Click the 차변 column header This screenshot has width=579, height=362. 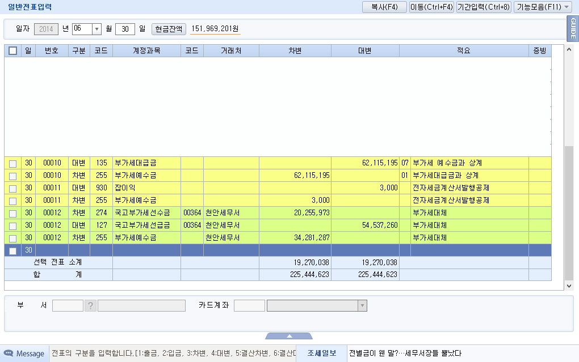coord(295,51)
